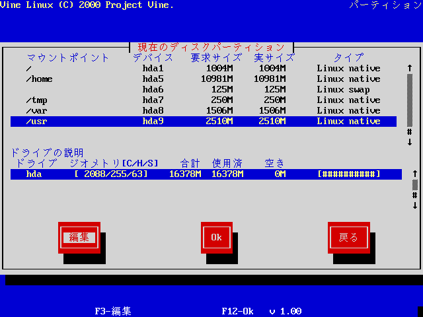Select the highlighted /usr hda9 row
Screen dimensions: 423x317
point(204,122)
